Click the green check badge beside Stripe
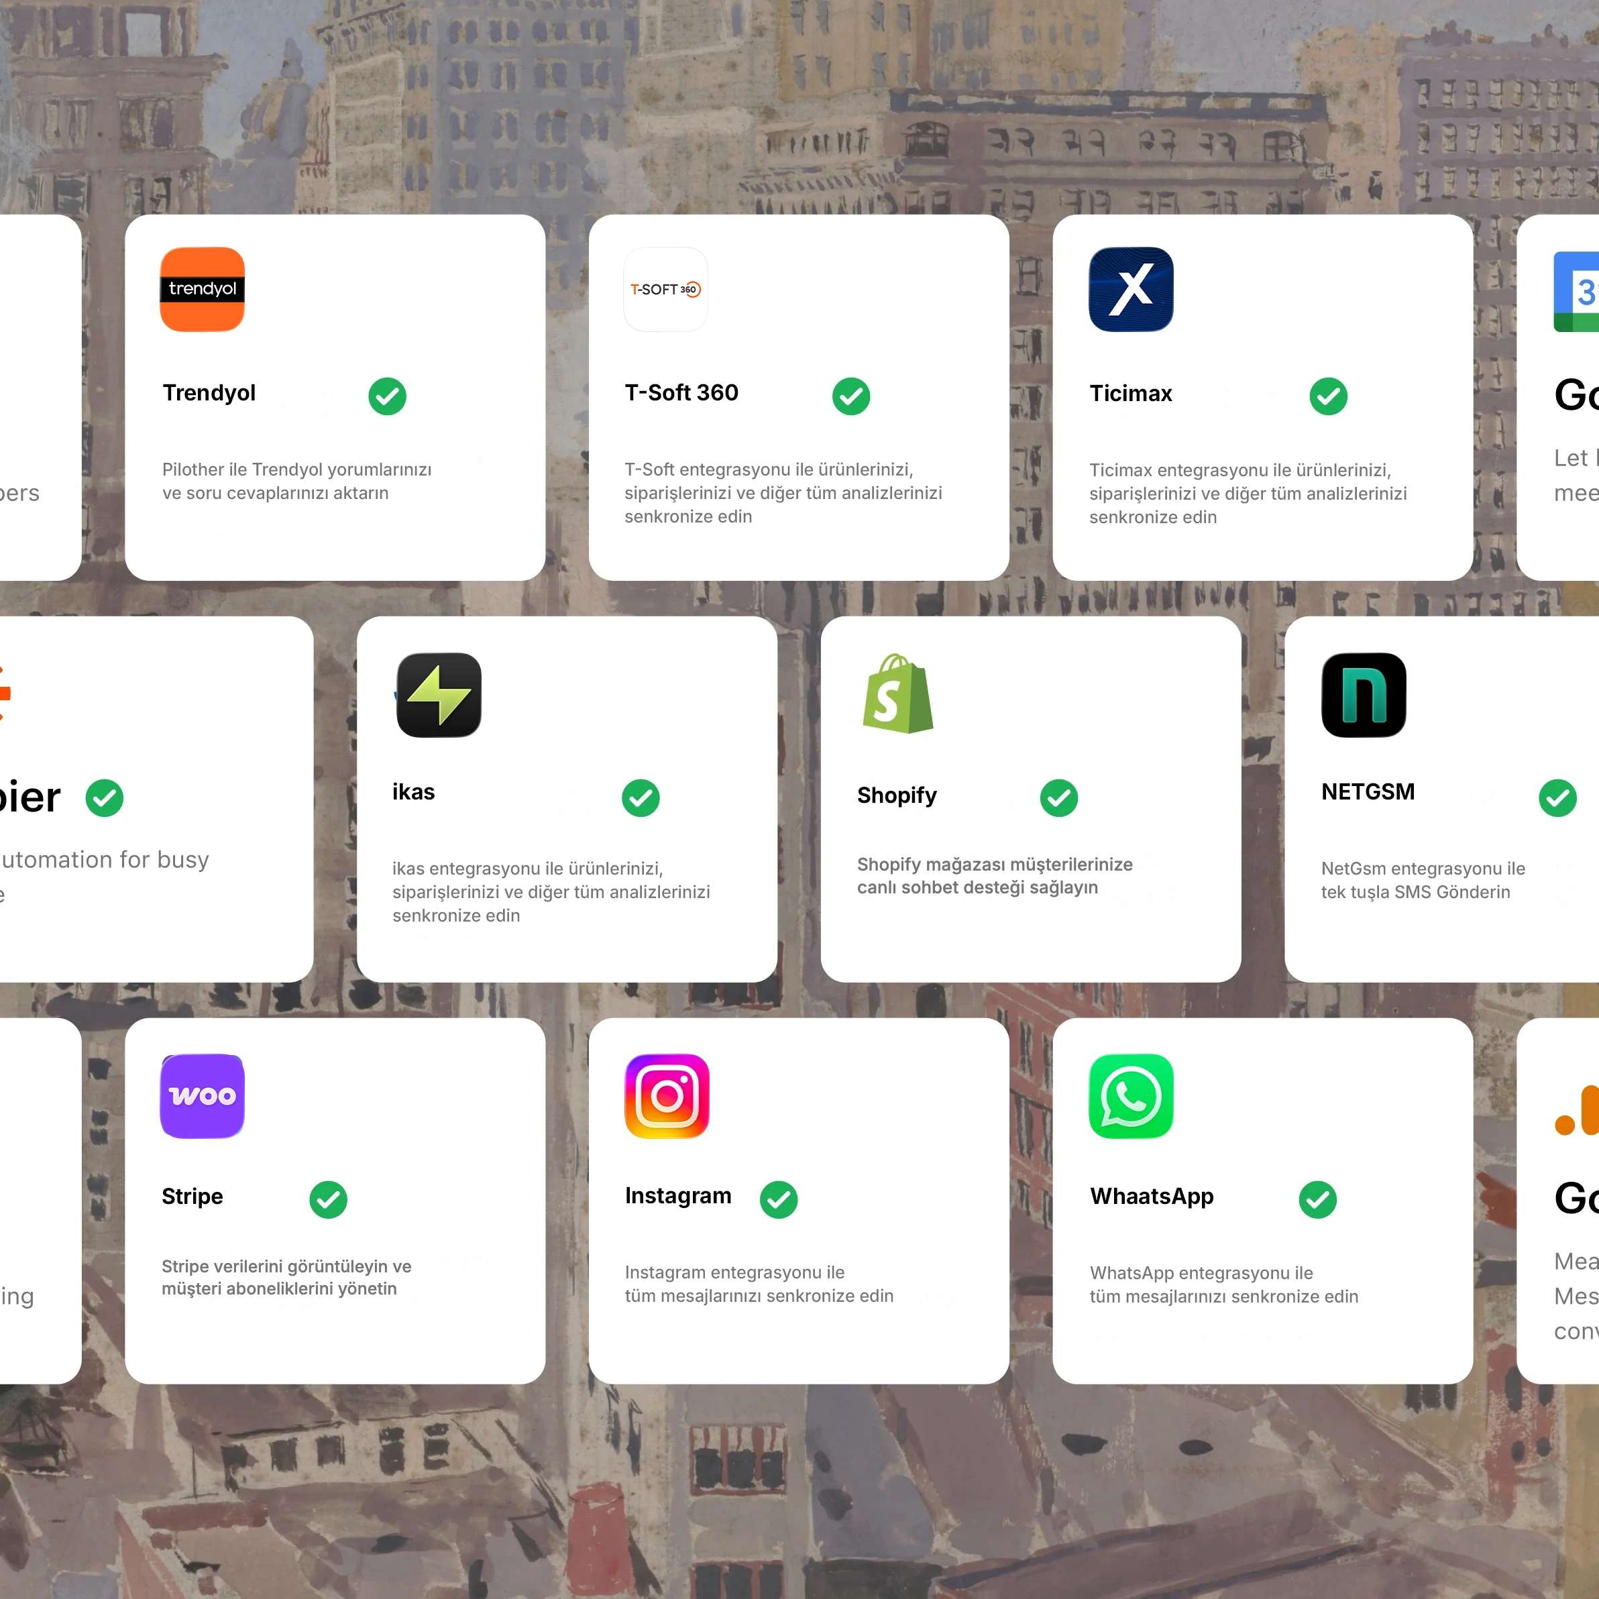This screenshot has width=1599, height=1599. 329,1199
